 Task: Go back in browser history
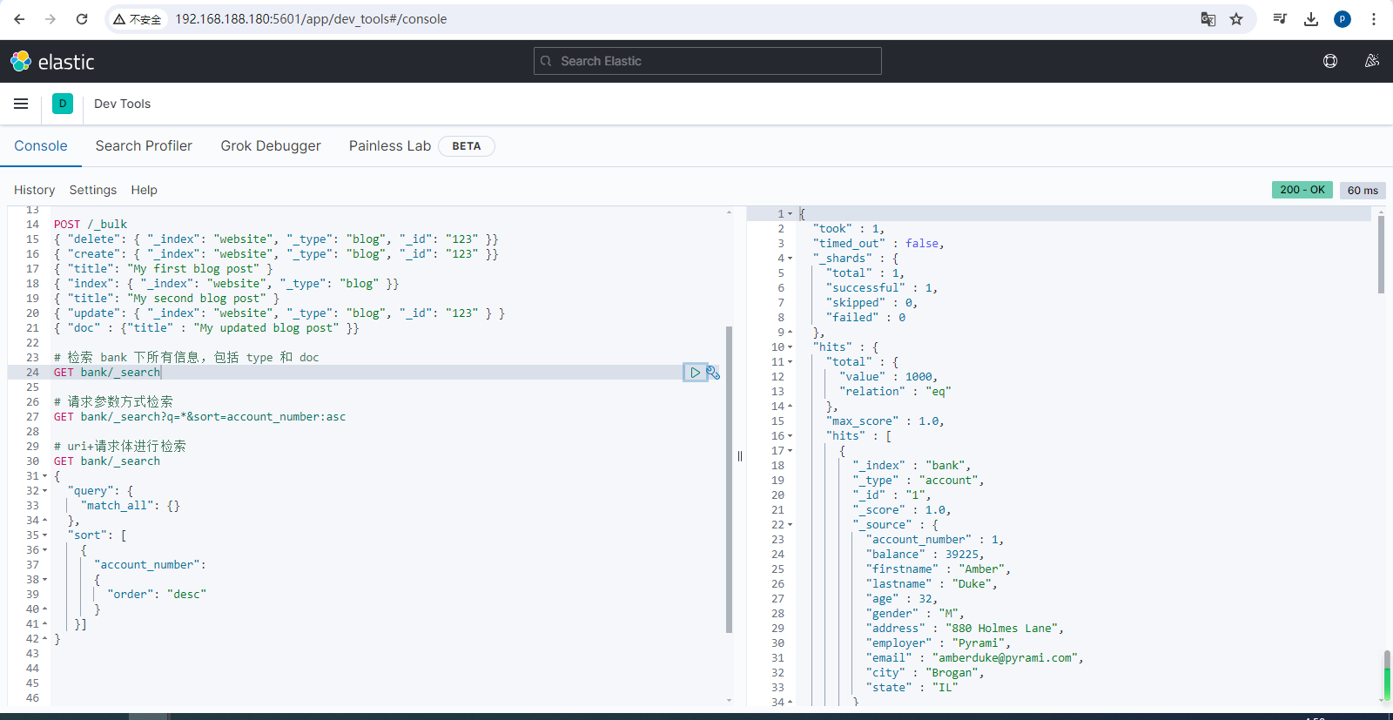point(19,19)
